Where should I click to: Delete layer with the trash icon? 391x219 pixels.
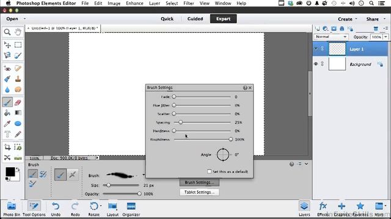pyautogui.click(x=376, y=29)
